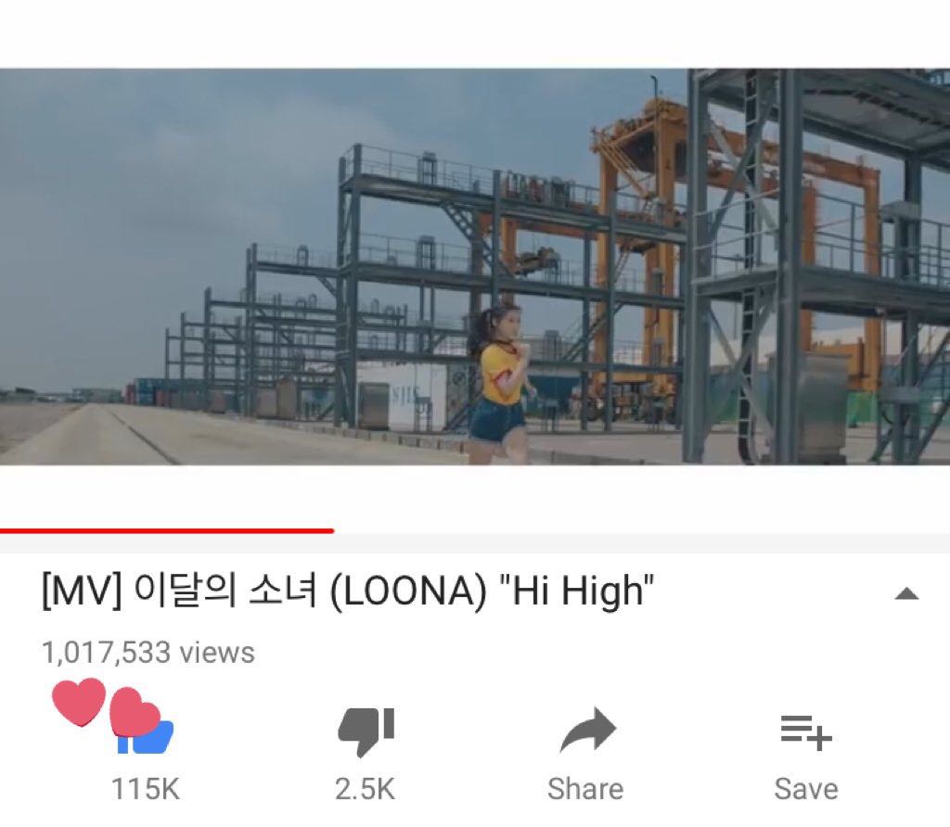
Task: Click the end of the red progress line
Action: pos(331,531)
